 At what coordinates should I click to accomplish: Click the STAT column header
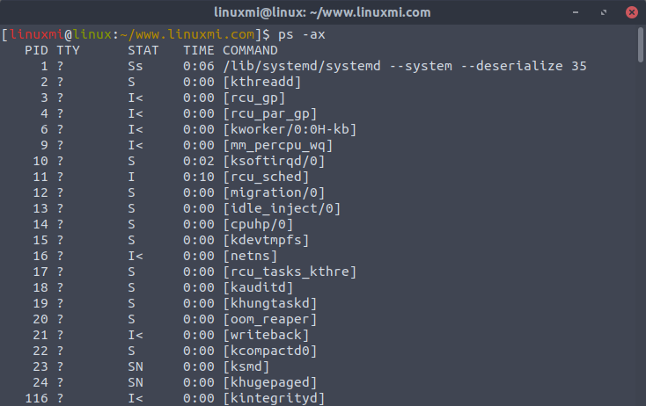click(143, 50)
